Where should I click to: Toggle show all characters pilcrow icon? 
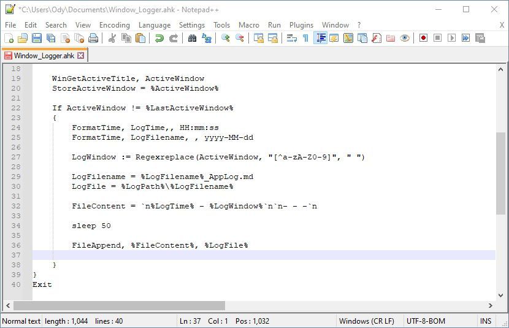305,38
